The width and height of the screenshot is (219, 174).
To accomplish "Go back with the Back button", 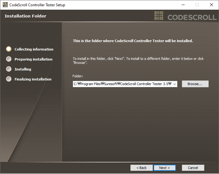I will [142, 168].
